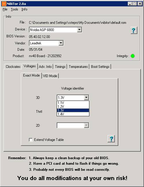Maximize the NiBiTor window
This screenshot has height=187, width=144.
click(134, 4)
